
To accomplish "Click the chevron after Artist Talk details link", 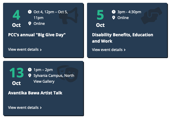I will (x=41, y=108).
